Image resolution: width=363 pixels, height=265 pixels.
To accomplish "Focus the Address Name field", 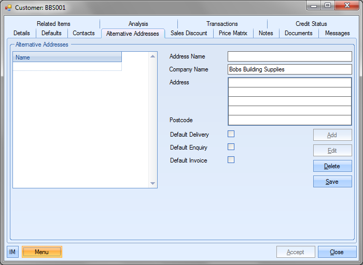I will [289, 56].
